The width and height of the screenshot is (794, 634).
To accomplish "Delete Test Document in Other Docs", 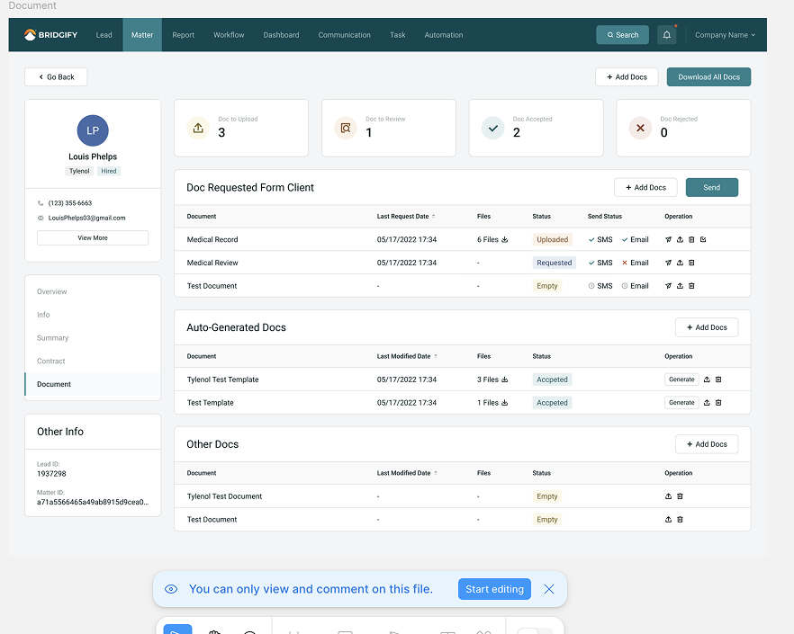I will point(680,520).
